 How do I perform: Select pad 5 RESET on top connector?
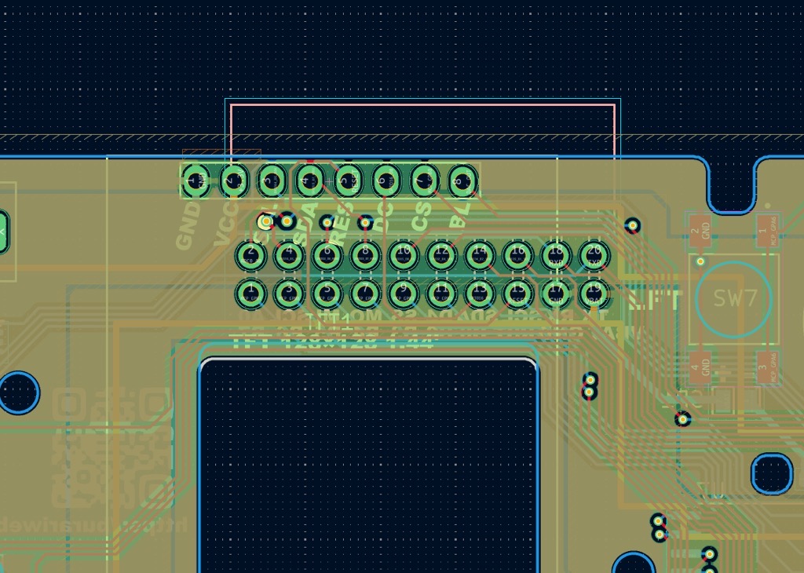click(347, 181)
